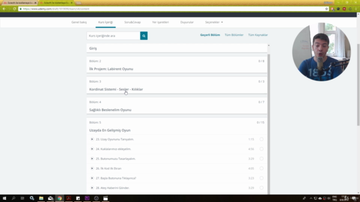Show all sections via Tüm Bölümler link
This screenshot has width=360, height=202.
[234, 35]
